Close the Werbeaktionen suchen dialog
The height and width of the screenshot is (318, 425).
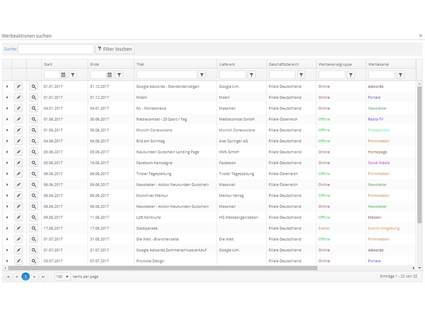pyautogui.click(x=419, y=36)
